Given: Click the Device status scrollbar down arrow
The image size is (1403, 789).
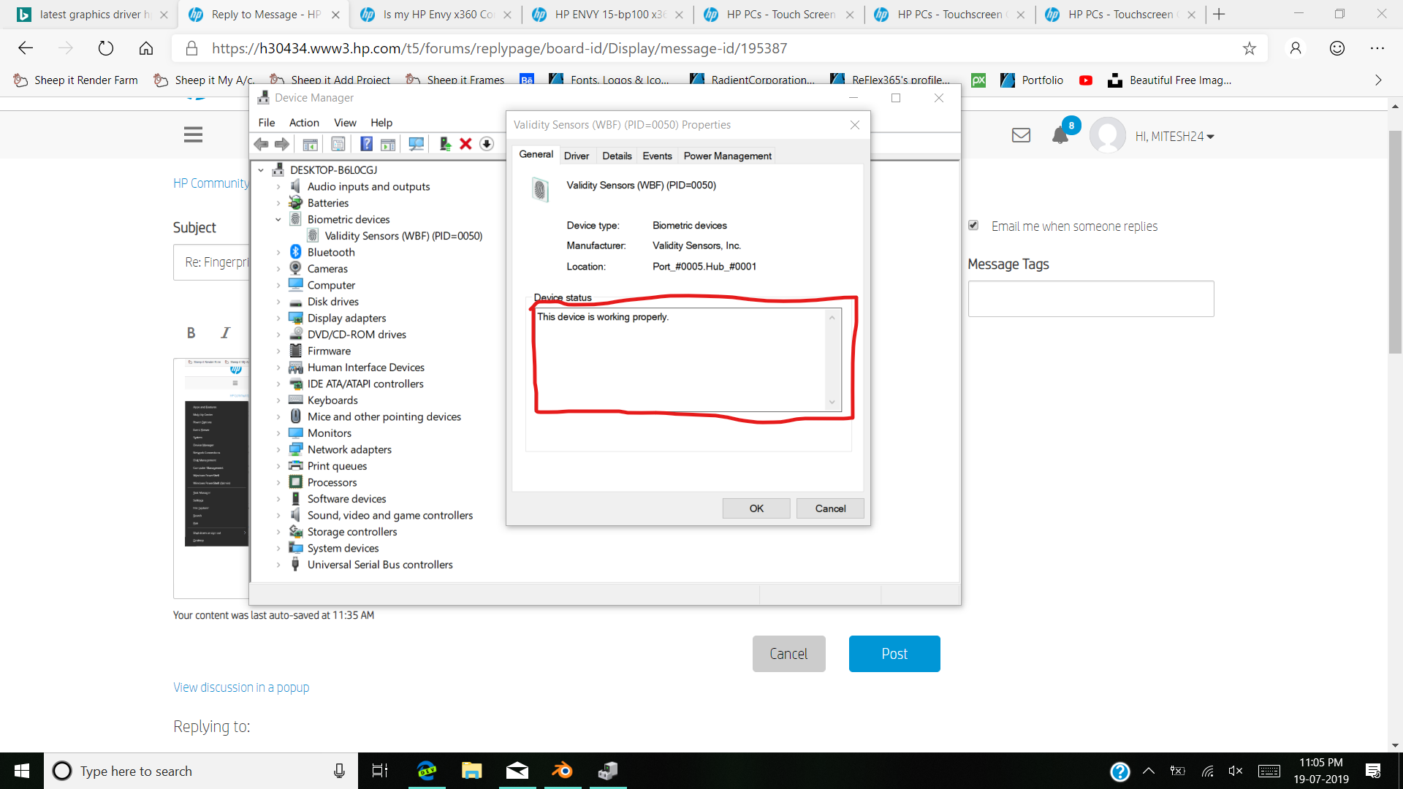Looking at the screenshot, I should [832, 402].
